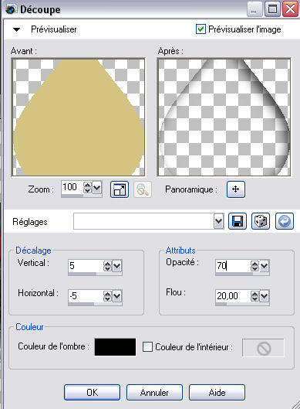Open the Zoom value dropdown arrow
Image resolution: width=300 pixels, height=409 pixels.
[97, 187]
